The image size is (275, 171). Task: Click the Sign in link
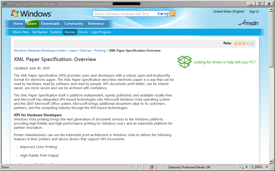(254, 11)
